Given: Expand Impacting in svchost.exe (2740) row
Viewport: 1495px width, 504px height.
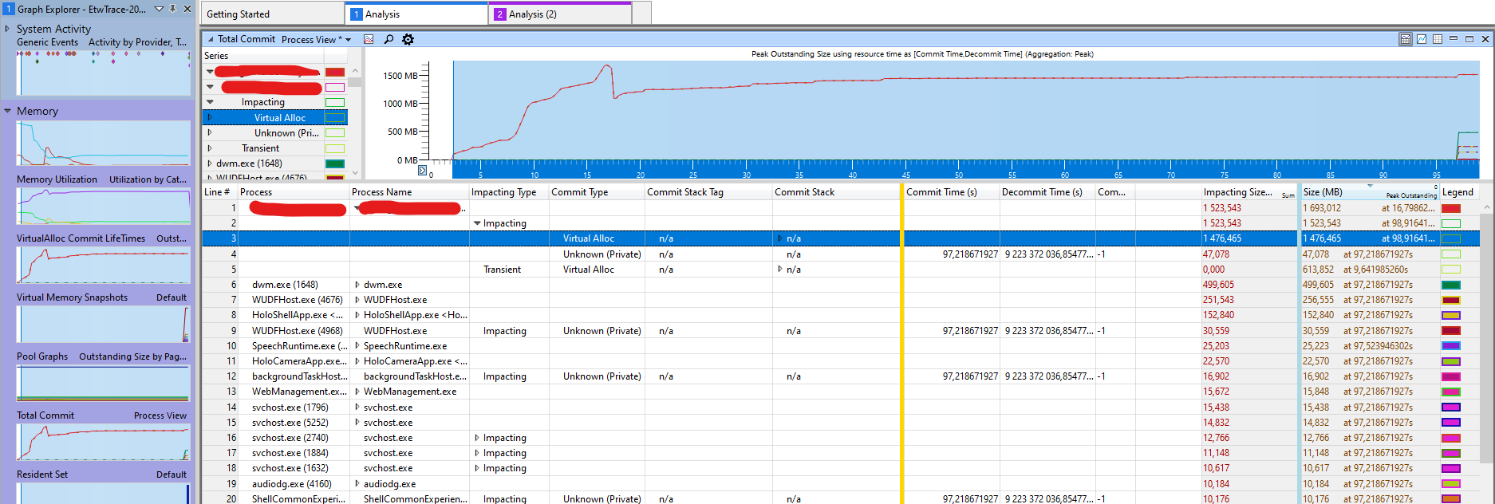Looking at the screenshot, I should point(477,438).
